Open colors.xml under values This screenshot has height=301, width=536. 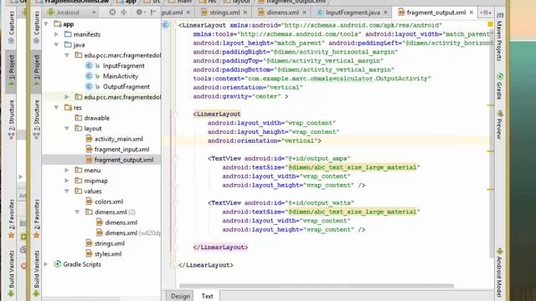(109, 202)
